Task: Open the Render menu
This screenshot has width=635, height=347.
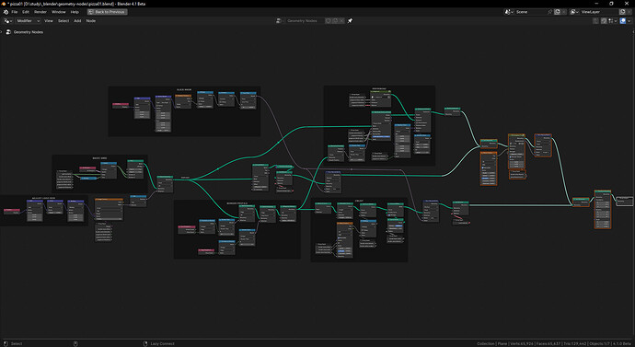Action: click(40, 12)
